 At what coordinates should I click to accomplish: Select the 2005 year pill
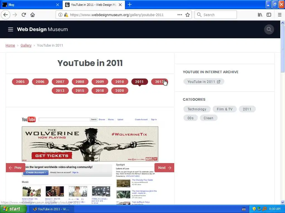(20, 82)
